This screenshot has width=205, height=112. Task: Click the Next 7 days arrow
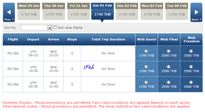click(196, 12)
